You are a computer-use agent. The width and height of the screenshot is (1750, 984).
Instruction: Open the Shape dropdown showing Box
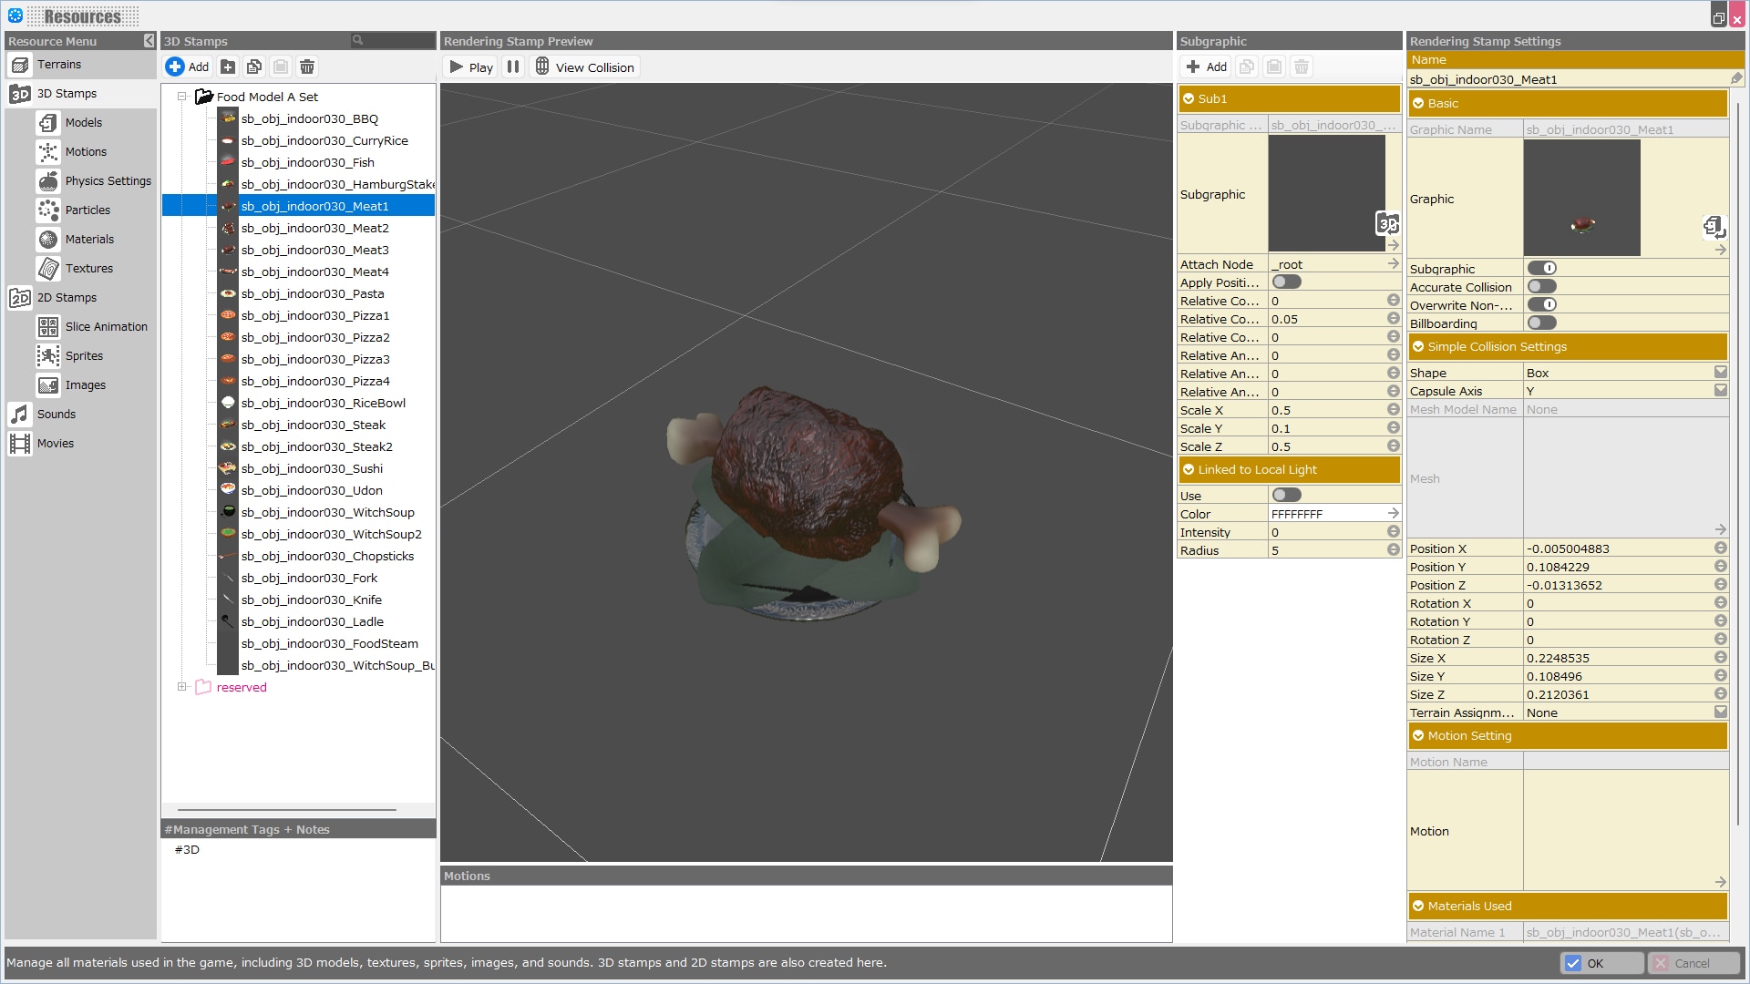click(x=1720, y=373)
